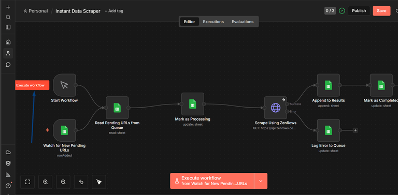This screenshot has width=398, height=195.
Task: Click the Instant Data Scraper workflow title
Action: pos(78,11)
